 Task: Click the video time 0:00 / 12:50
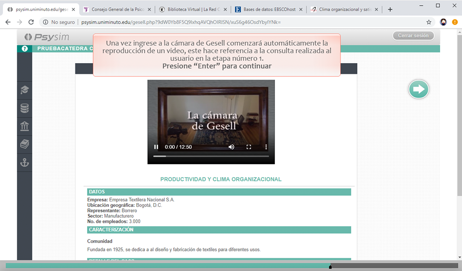[178, 147]
